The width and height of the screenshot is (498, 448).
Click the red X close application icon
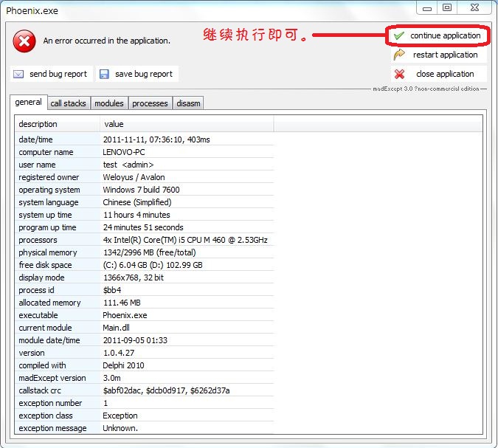point(399,74)
